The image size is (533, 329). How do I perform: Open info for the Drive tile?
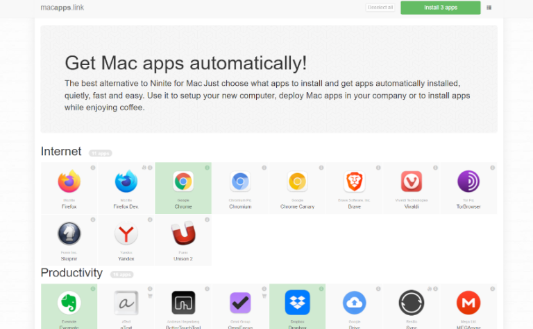tap(378, 289)
